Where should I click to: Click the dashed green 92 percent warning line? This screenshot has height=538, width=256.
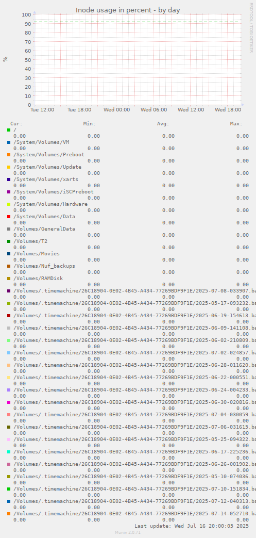136,22
